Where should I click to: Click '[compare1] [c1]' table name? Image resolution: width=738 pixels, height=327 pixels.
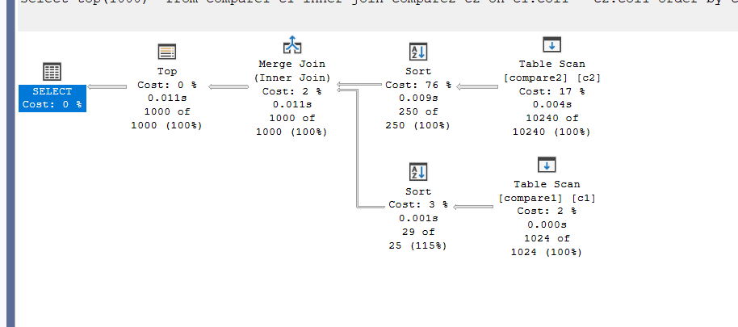point(547,198)
